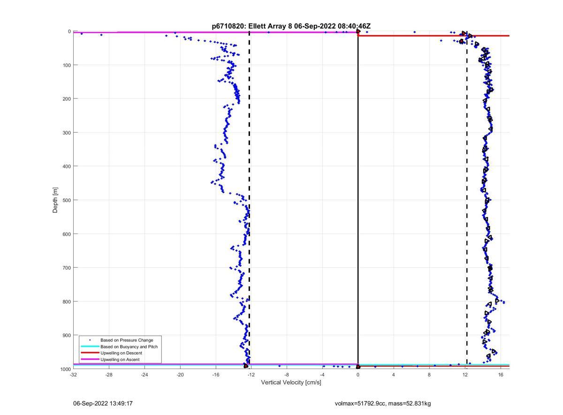Screen dimensions: 563x415
Task: Select the 'Based on Buoyancy and Pitch' legend entry
Action: (x=129, y=347)
